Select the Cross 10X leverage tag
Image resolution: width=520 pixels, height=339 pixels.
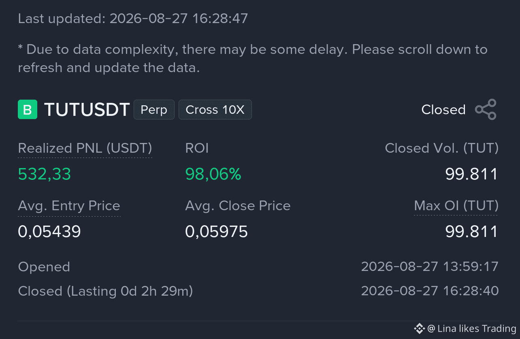(215, 110)
